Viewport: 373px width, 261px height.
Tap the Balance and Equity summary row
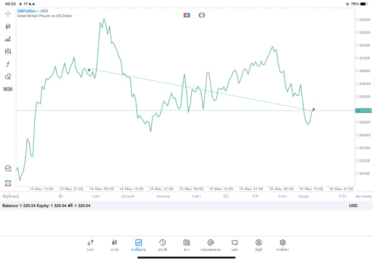[x=47, y=206]
